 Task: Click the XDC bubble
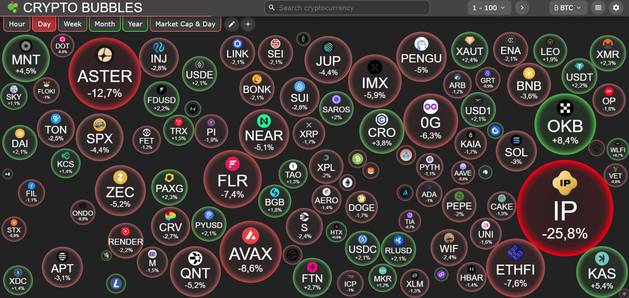pos(18,280)
